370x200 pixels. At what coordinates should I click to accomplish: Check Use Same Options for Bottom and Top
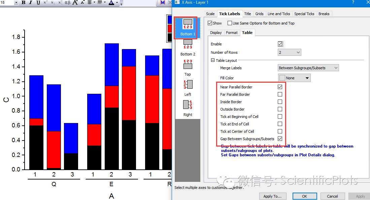point(230,23)
